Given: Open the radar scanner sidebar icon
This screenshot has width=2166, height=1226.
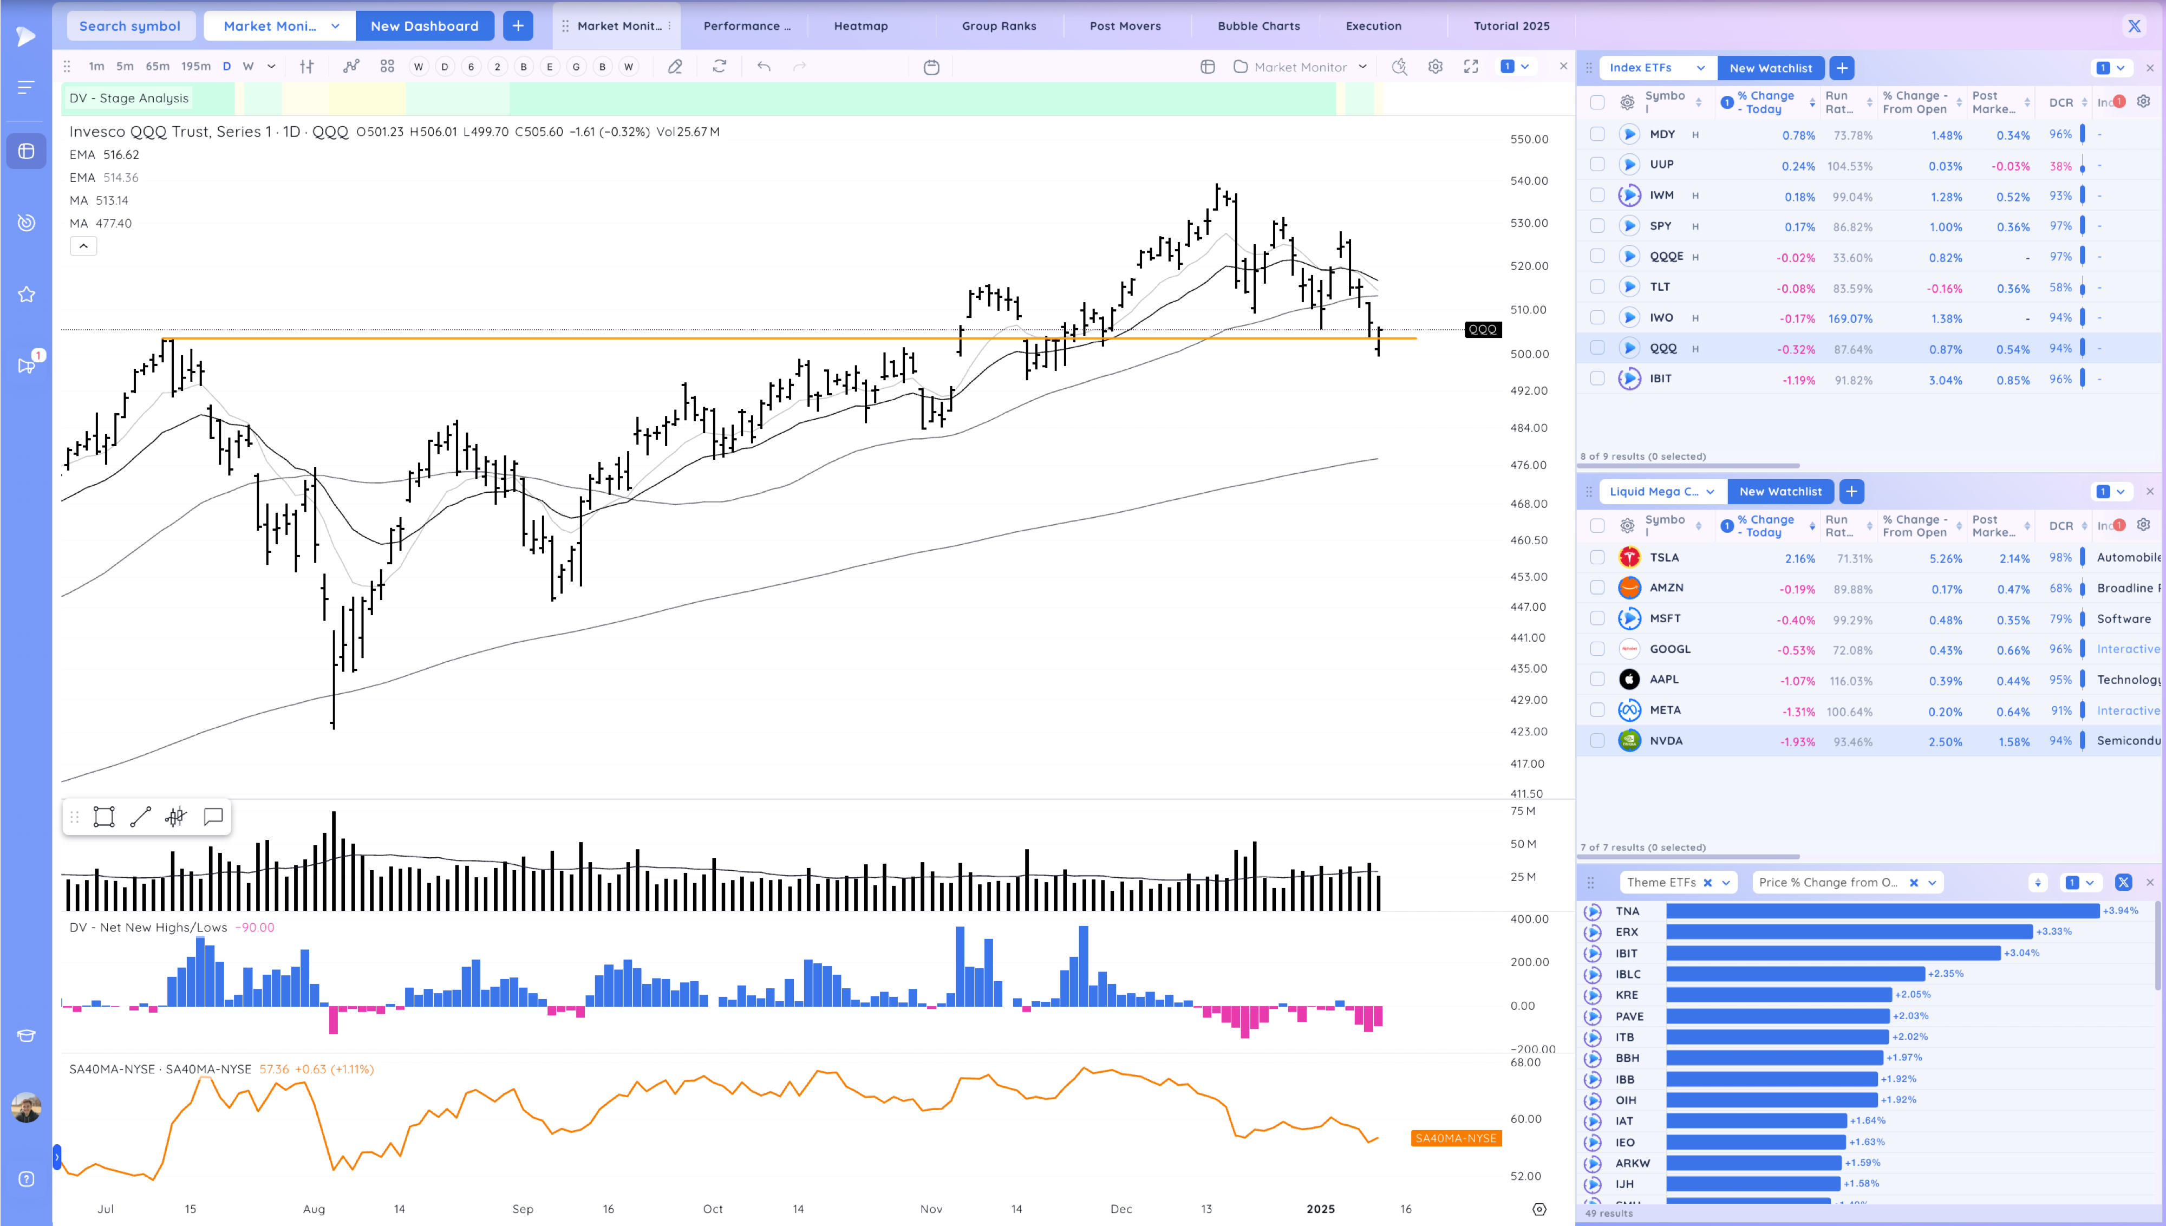Looking at the screenshot, I should (x=26, y=223).
